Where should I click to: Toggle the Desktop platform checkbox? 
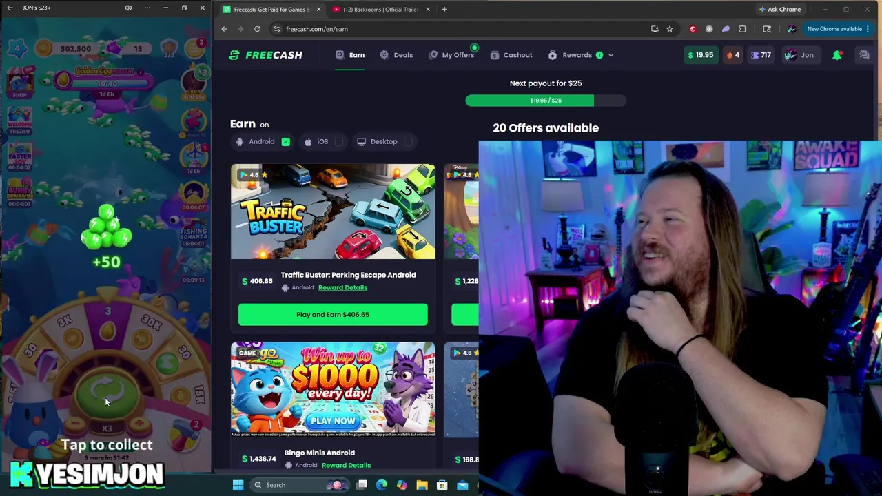tap(409, 142)
